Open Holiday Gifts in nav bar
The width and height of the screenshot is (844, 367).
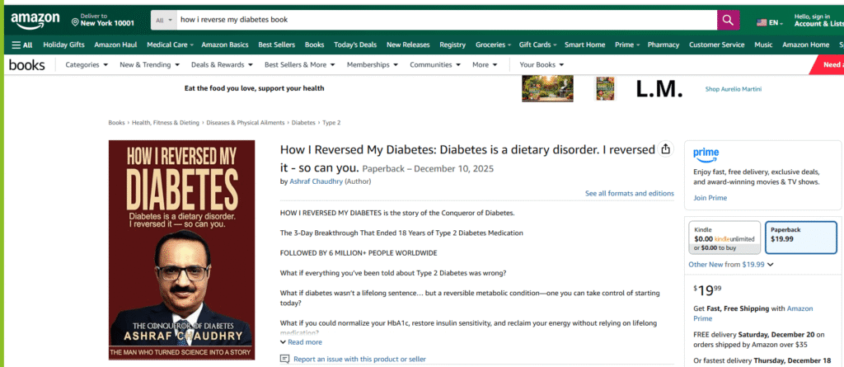pos(63,45)
